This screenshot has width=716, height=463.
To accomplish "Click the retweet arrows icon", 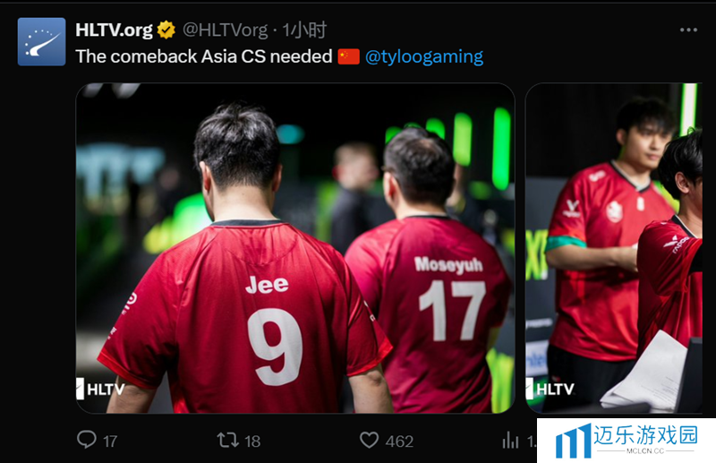I will [x=227, y=440].
